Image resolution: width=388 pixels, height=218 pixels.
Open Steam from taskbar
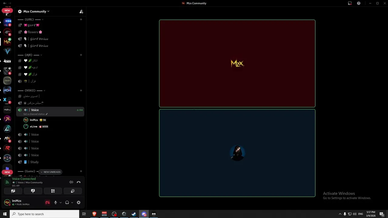[134, 214]
